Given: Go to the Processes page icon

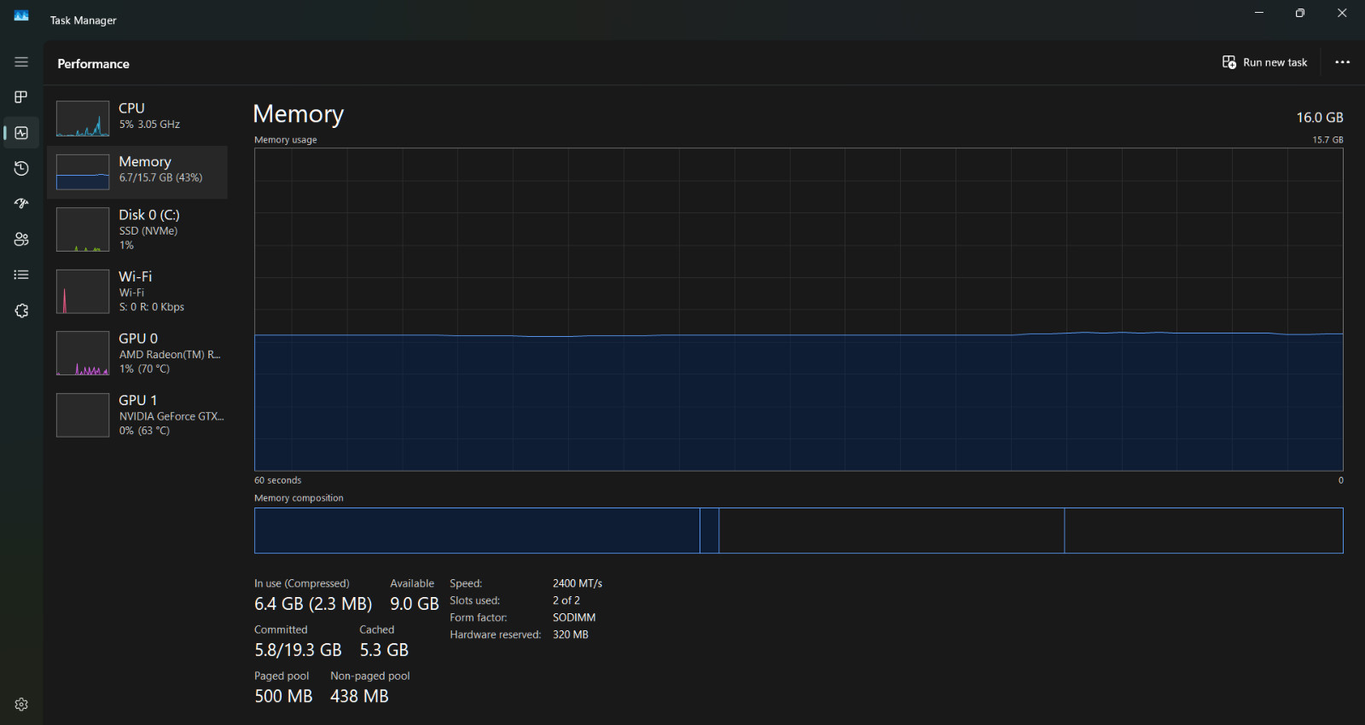Looking at the screenshot, I should click(21, 97).
